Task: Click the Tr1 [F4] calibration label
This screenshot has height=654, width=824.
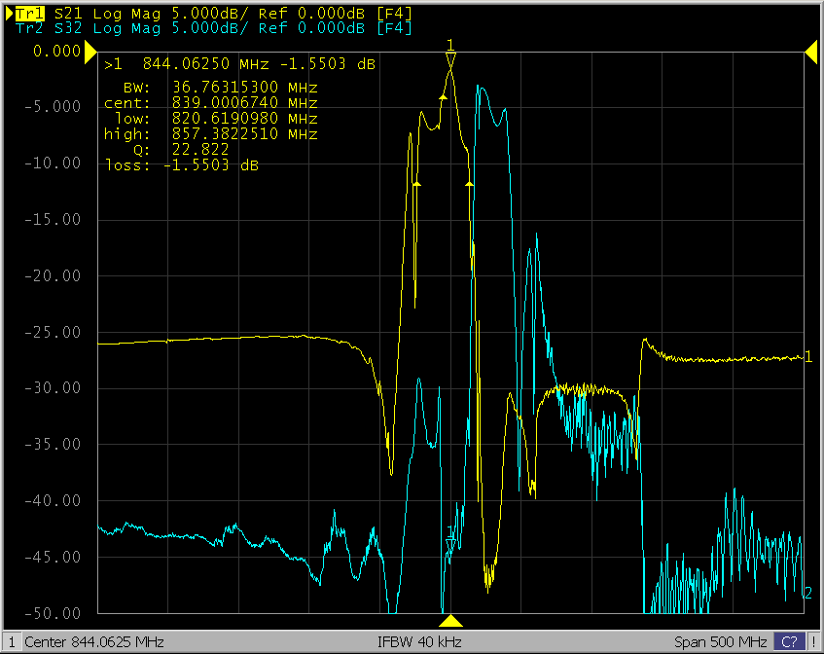Action: pos(395,14)
